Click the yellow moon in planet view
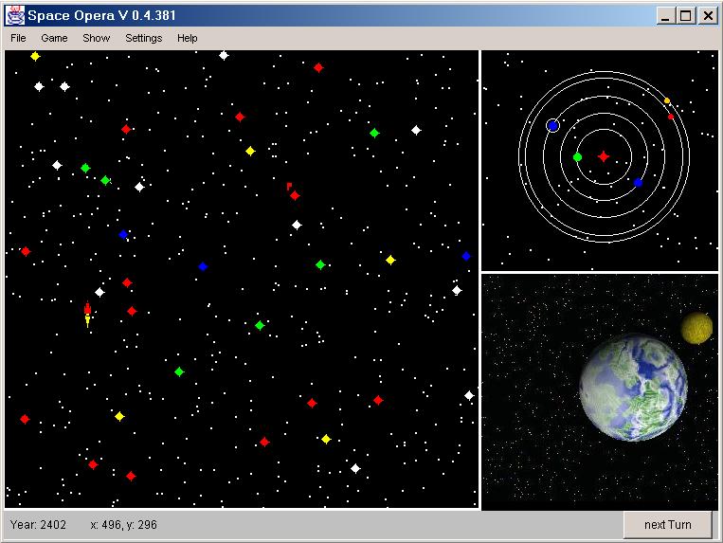Viewport: 723px width, 543px height. (696, 328)
